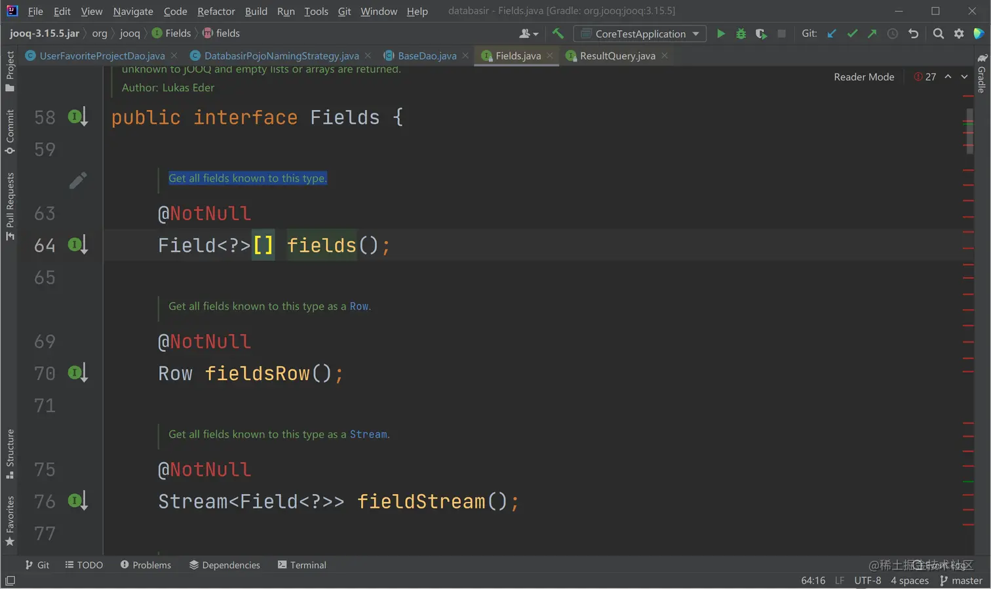This screenshot has height=589, width=991.
Task: Open the user account dropdown in toolbar
Action: 529,33
